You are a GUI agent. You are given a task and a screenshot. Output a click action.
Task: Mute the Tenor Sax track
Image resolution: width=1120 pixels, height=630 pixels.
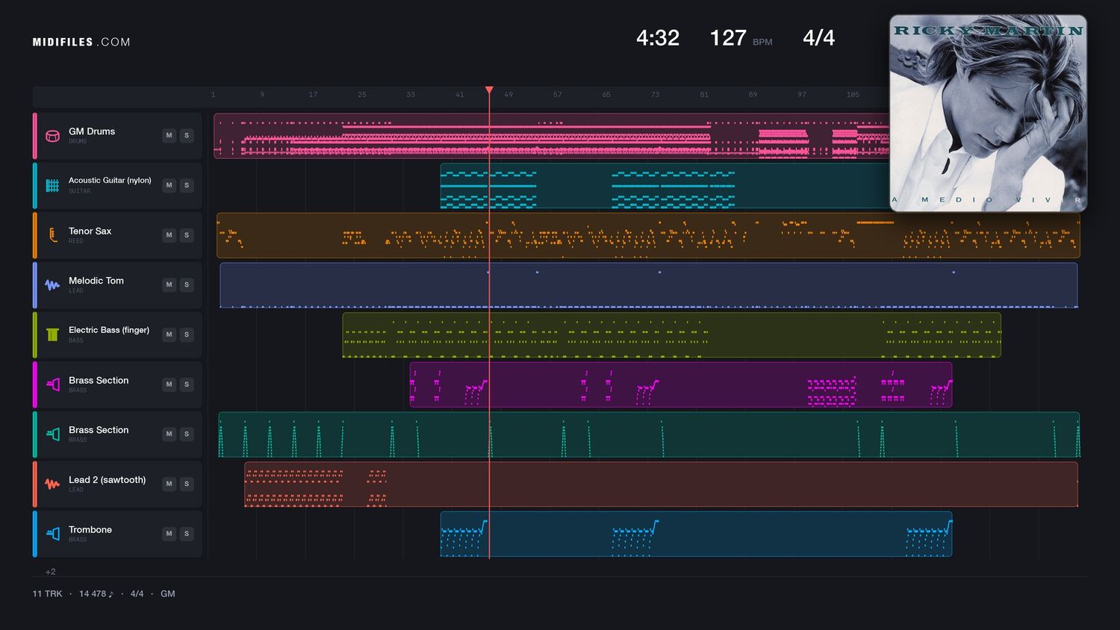pyautogui.click(x=169, y=235)
